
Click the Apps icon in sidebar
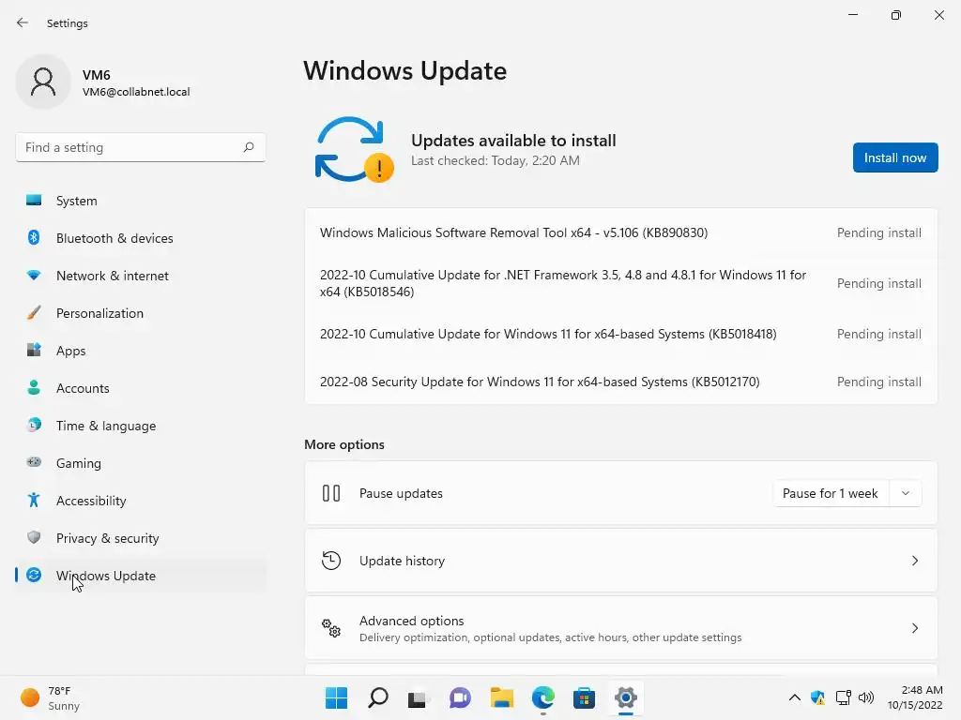tap(34, 351)
